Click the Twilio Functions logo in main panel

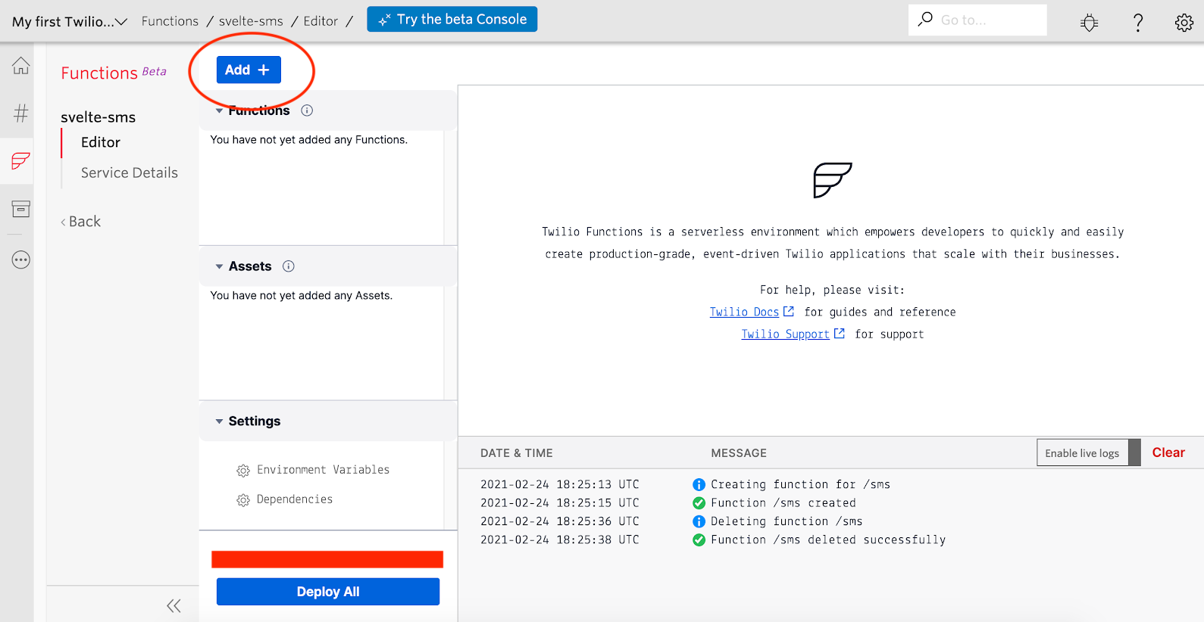click(x=832, y=180)
